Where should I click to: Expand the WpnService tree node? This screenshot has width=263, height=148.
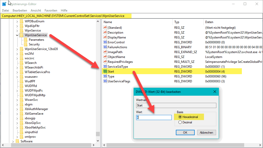point(17,31)
